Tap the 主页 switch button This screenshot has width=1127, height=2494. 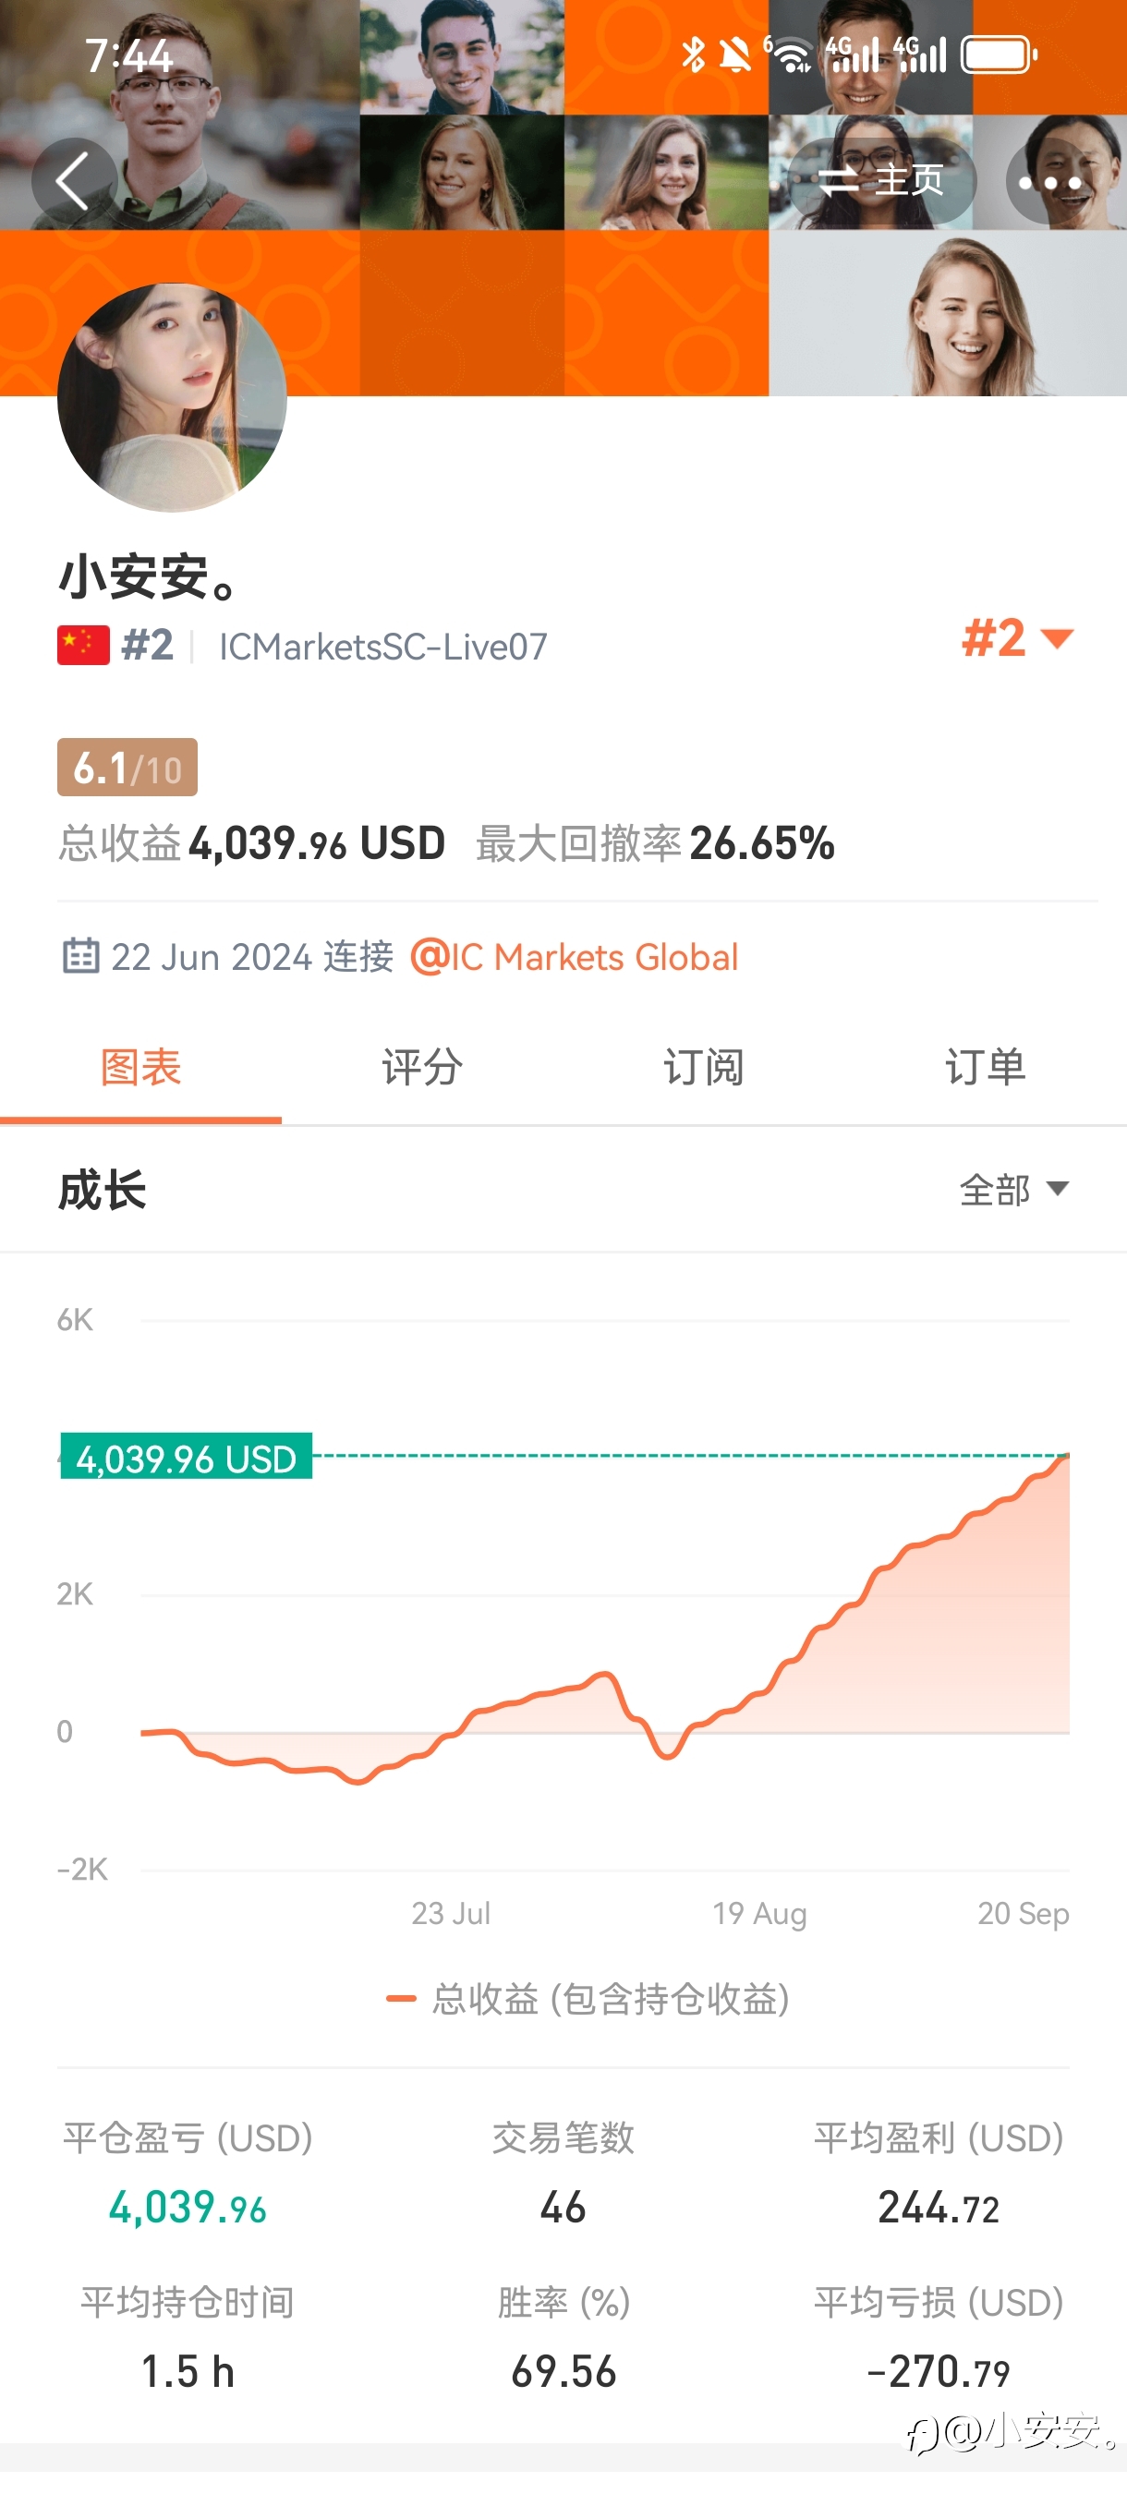(x=881, y=181)
